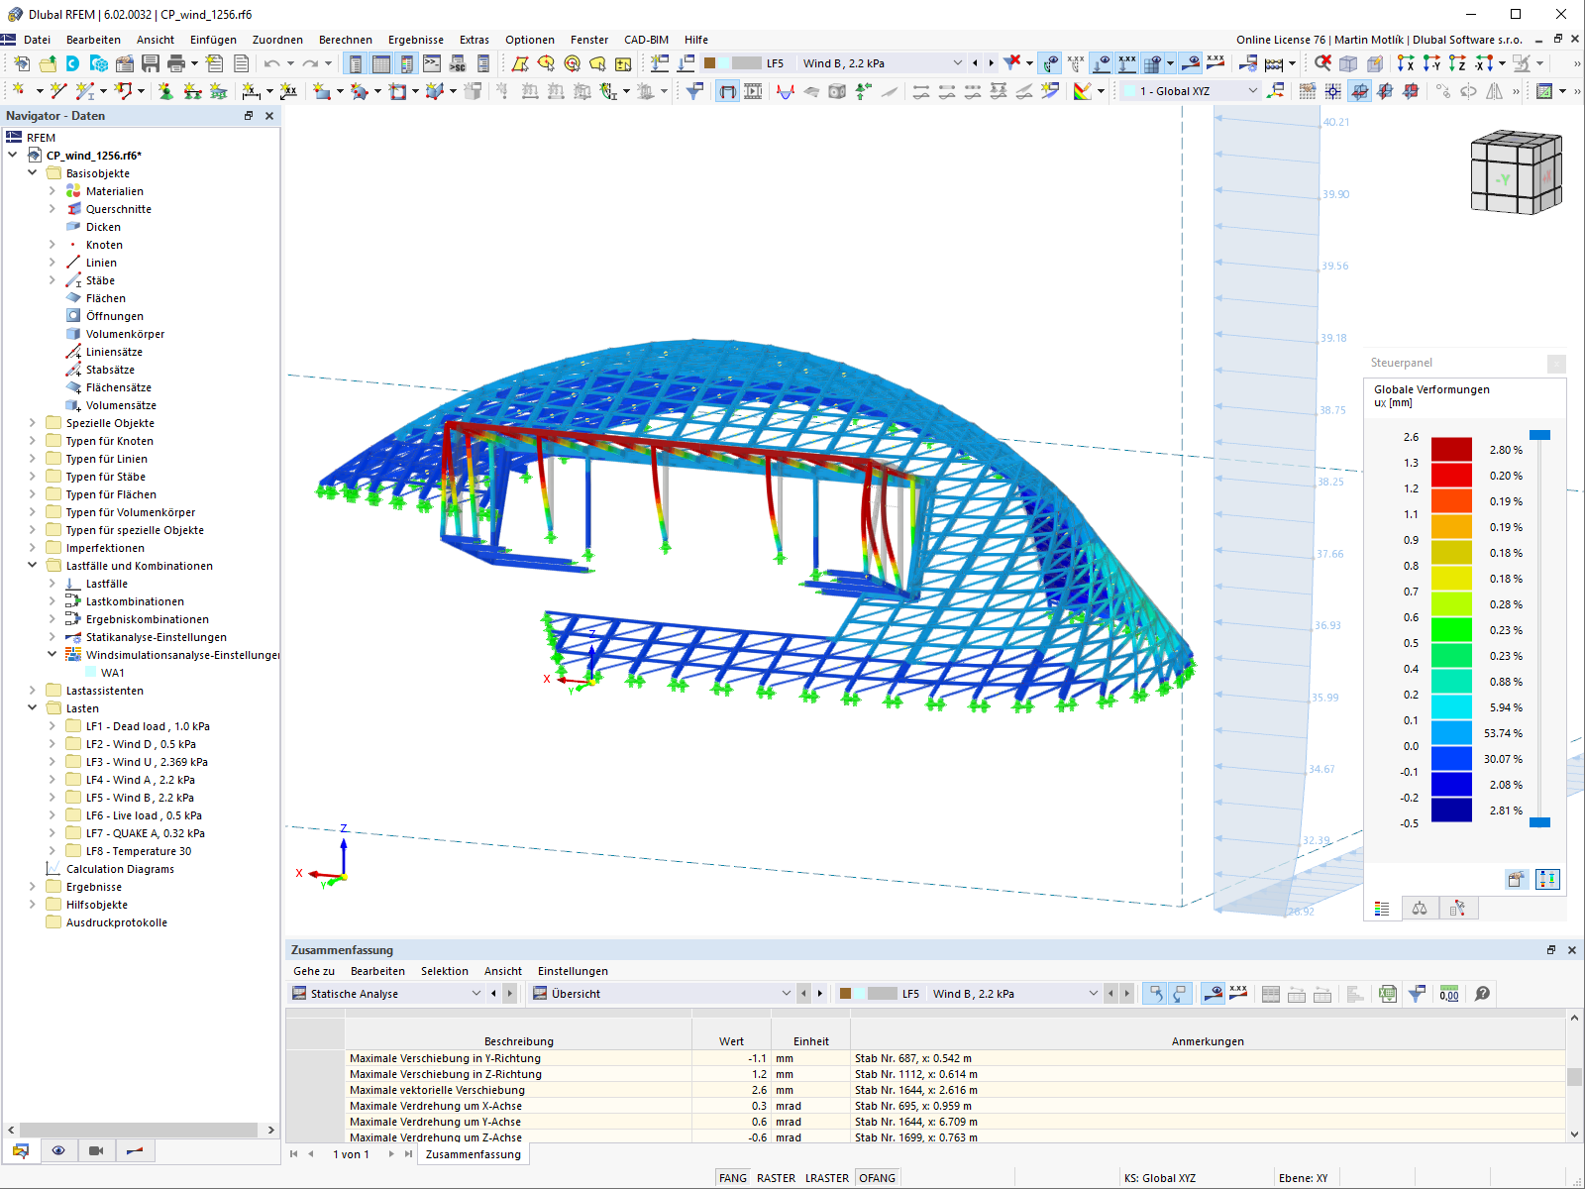
Task: Click Gehe zu in the summary panel
Action: coord(314,971)
